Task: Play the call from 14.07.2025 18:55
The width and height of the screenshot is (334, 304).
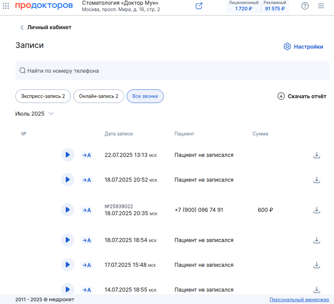Action: click(68, 289)
